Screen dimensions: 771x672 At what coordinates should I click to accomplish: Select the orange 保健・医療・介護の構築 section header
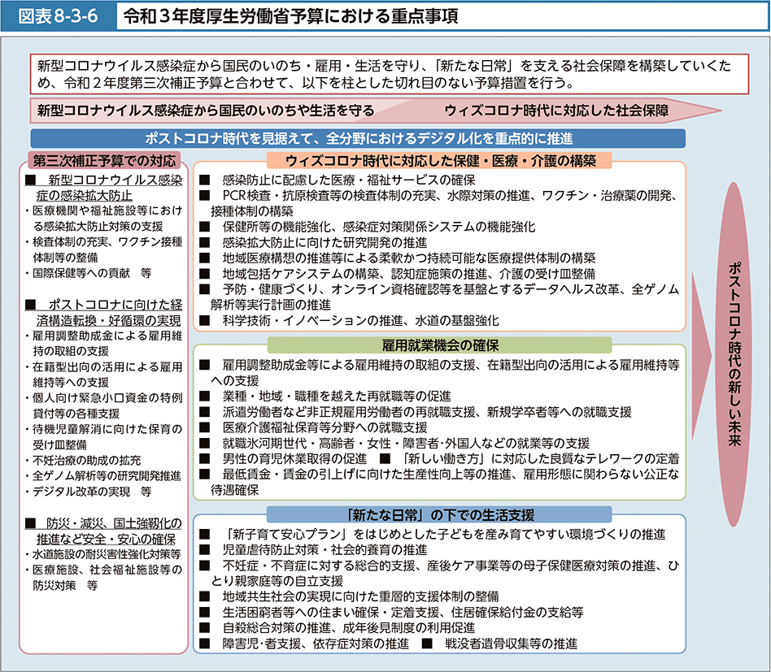[441, 160]
